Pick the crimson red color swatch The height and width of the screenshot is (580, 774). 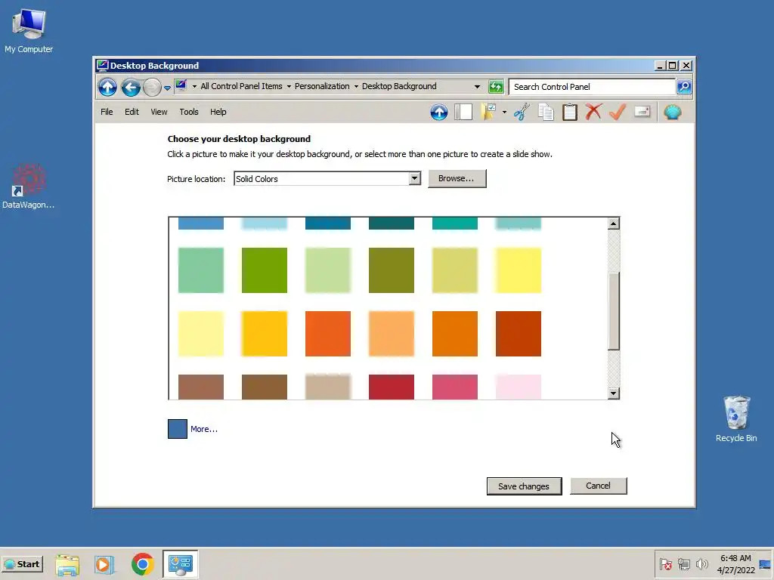[x=392, y=387]
